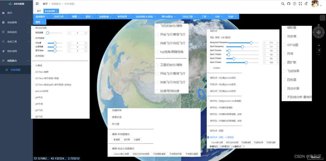Enable the 启用阴影 checkbox

pyautogui.click(x=33, y=56)
